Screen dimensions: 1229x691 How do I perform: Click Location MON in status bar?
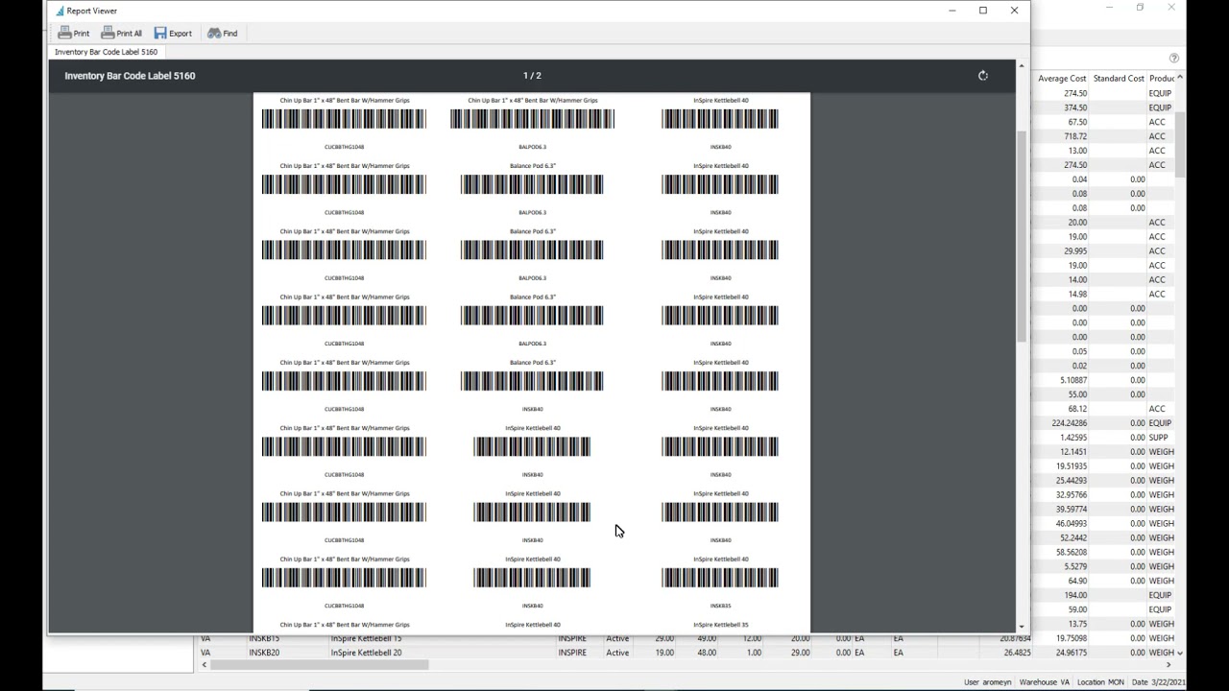point(1100,682)
